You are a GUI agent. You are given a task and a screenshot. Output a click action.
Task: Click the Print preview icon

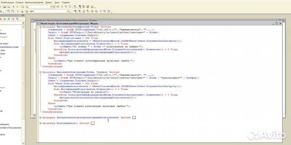pyautogui.click(x=8, y=7)
